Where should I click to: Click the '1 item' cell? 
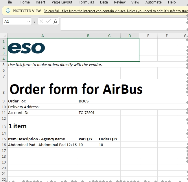[43, 126]
